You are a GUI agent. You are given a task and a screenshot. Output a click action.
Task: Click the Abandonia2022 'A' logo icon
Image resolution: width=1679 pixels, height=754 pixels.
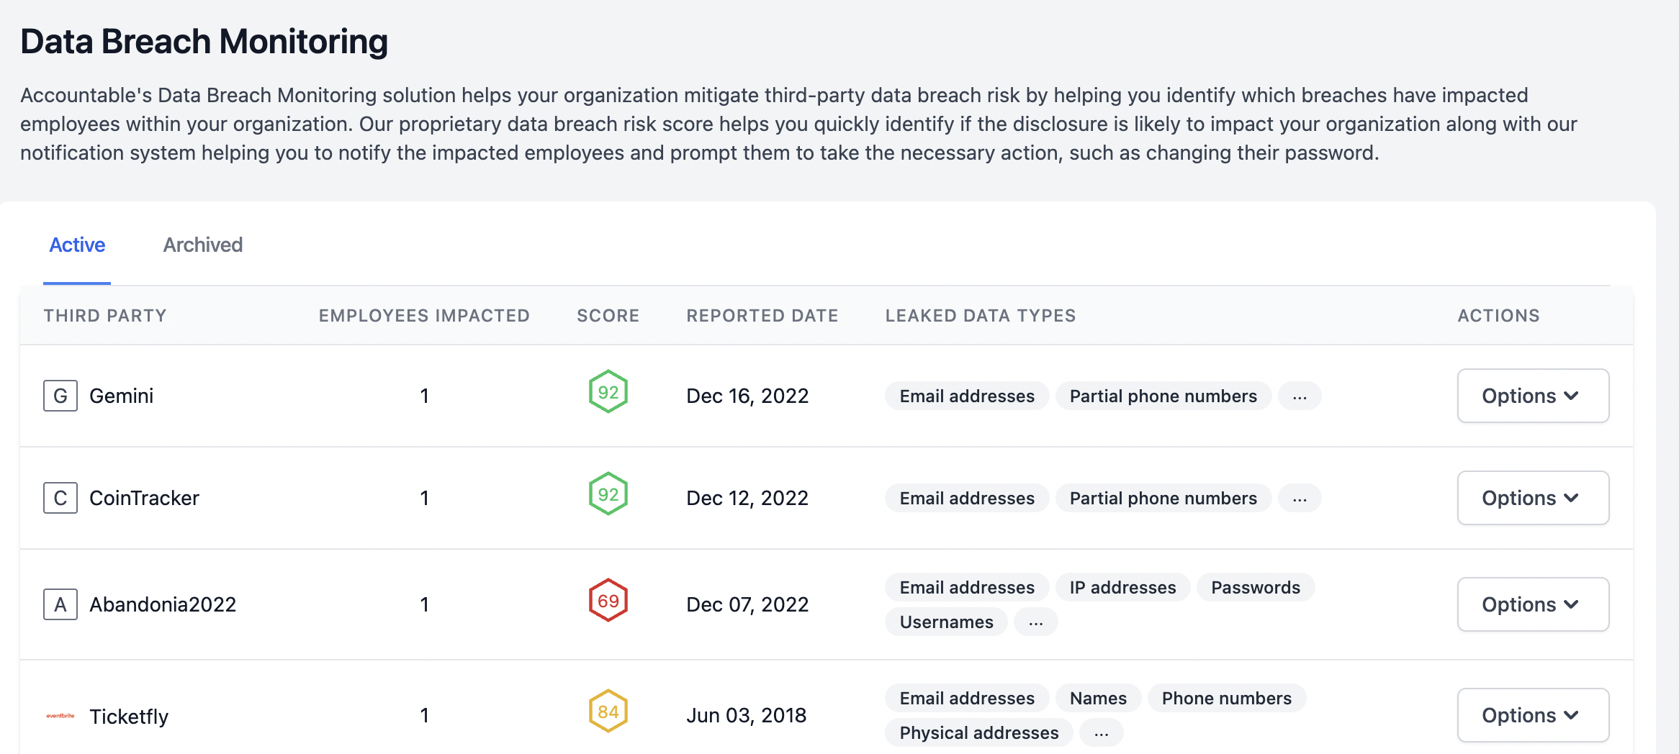pyautogui.click(x=60, y=604)
